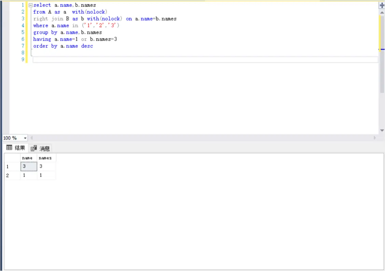Viewport: 385px width, 271px height.
Task: Click 'order' keyword on line 7
Action: point(41,46)
